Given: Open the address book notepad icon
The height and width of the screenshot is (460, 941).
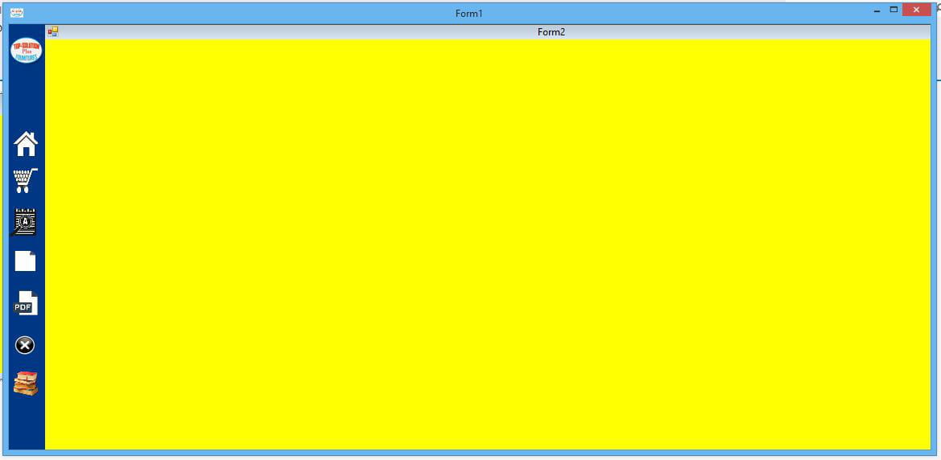Looking at the screenshot, I should pyautogui.click(x=26, y=221).
